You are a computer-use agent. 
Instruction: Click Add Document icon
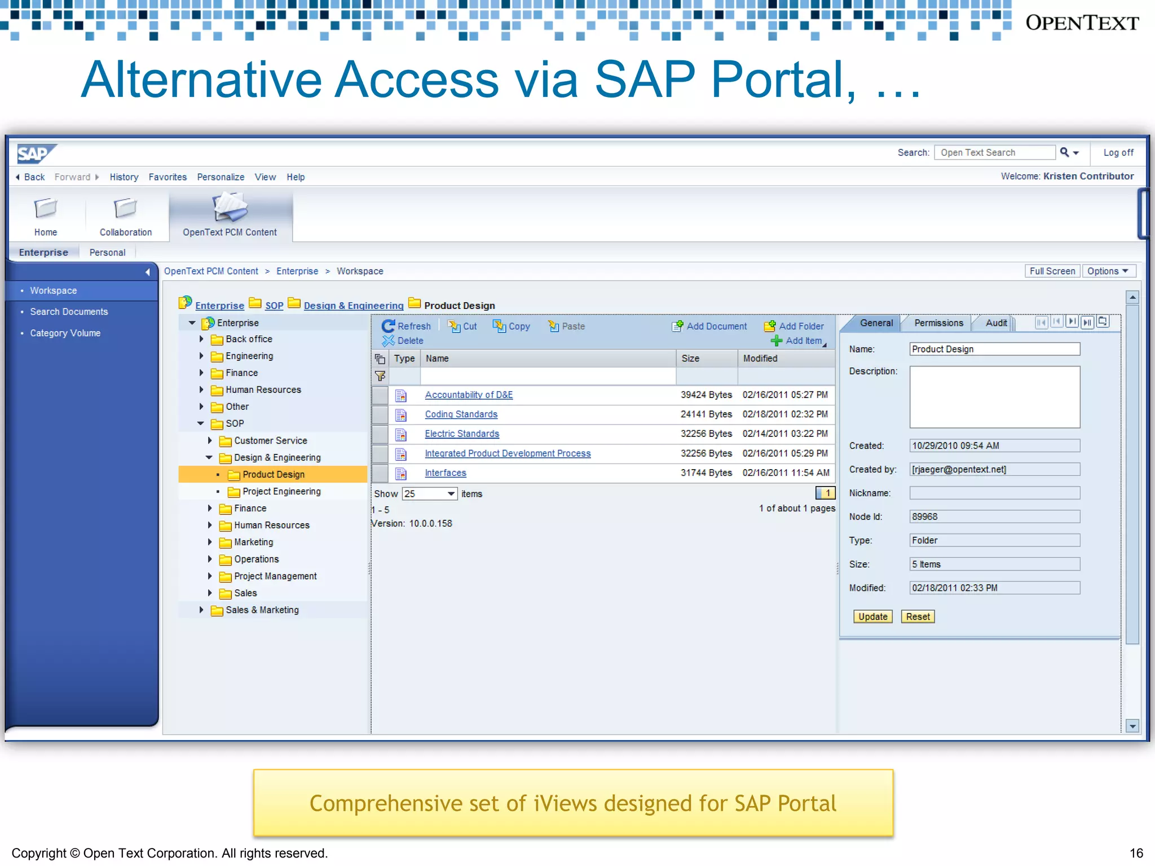pos(677,326)
